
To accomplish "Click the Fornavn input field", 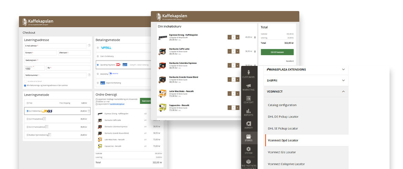I will tap(40, 53).
